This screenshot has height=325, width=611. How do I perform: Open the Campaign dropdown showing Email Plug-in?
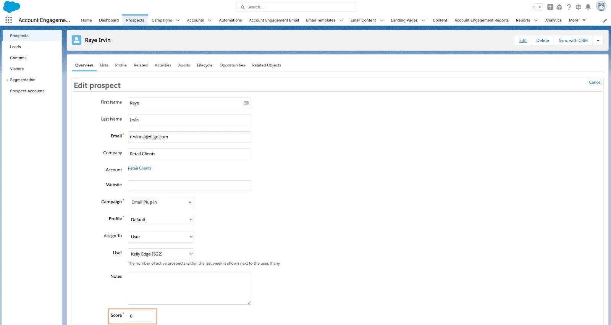[161, 202]
